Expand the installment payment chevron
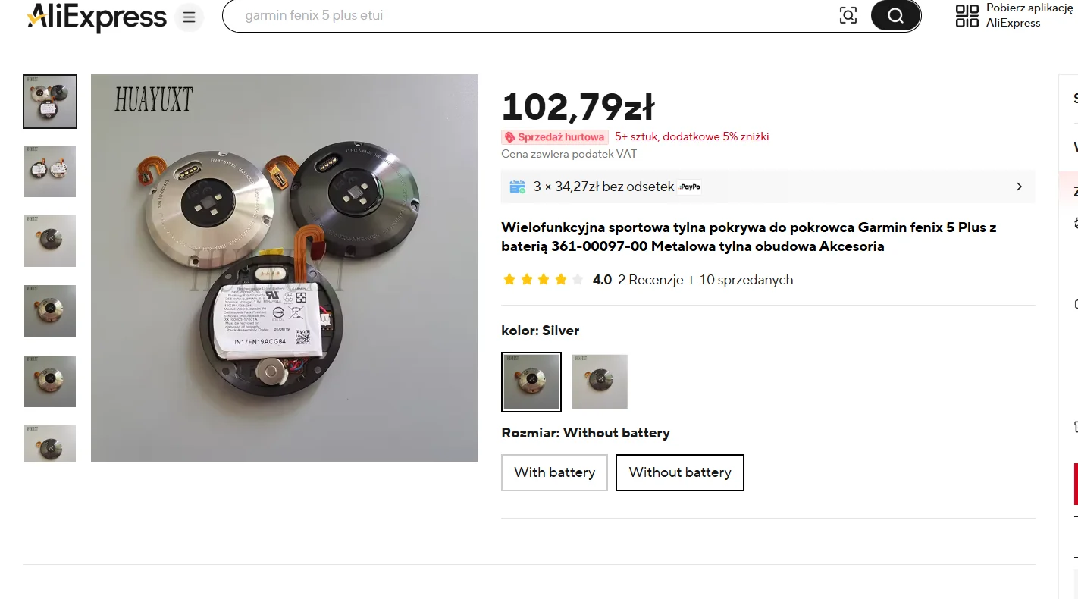 [1019, 187]
